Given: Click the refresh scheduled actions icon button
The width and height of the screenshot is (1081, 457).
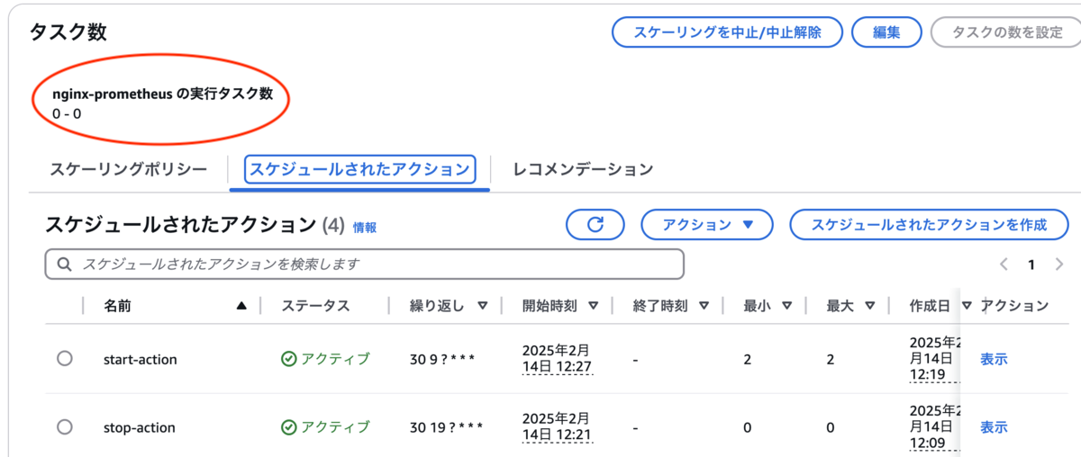Looking at the screenshot, I should coord(595,225).
